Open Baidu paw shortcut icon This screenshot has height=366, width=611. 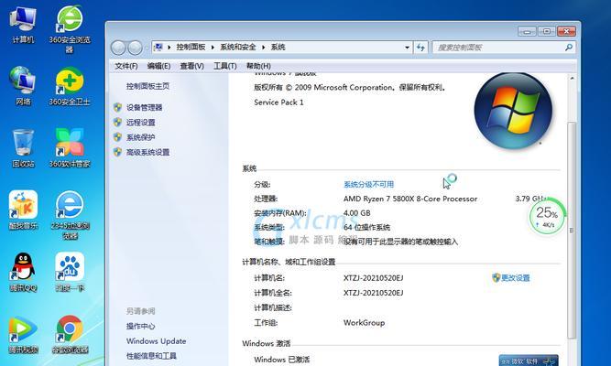point(70,272)
